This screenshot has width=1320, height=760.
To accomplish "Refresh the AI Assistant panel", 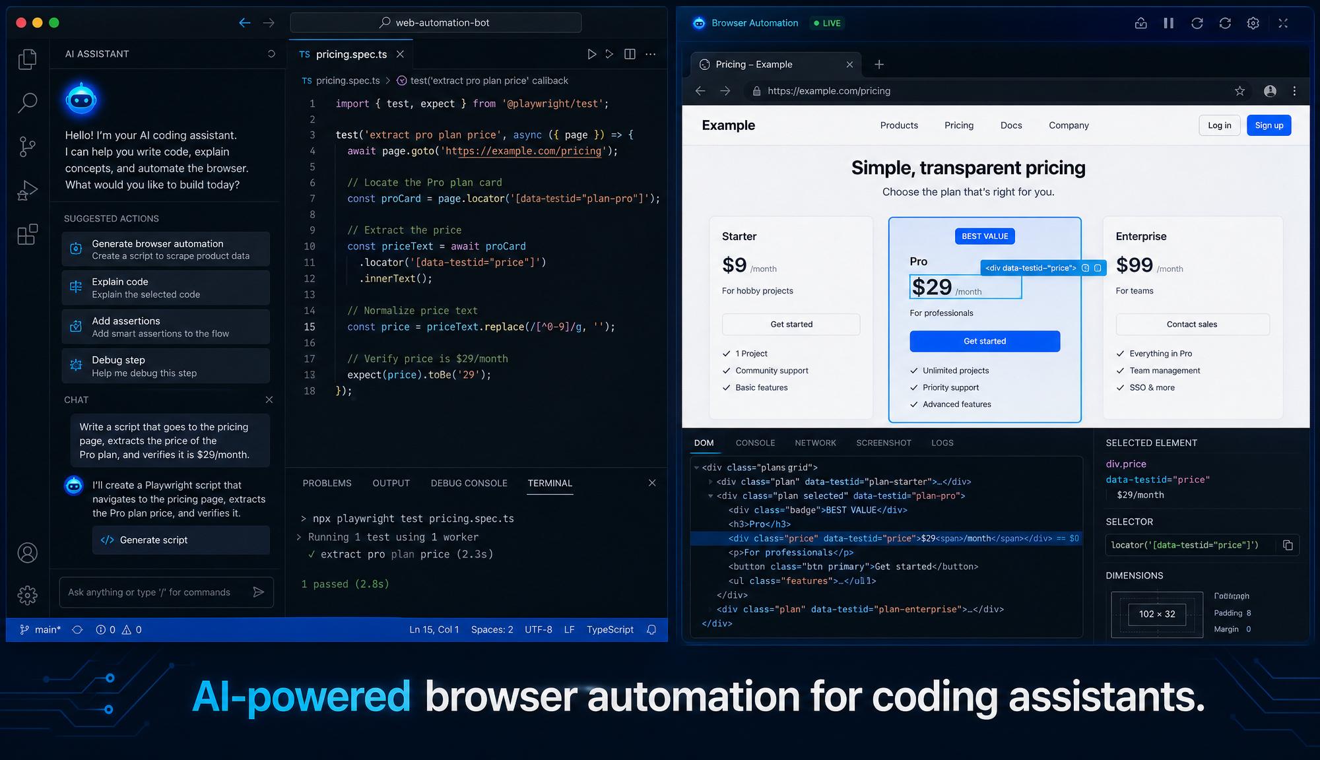I will point(271,54).
